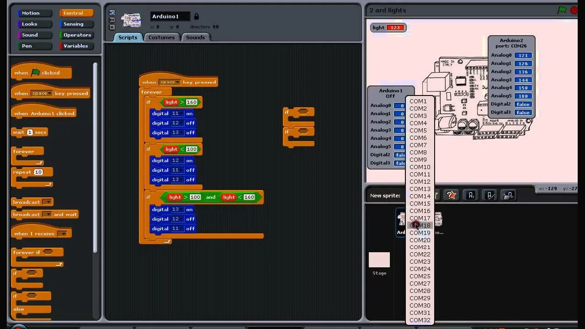This screenshot has width=585, height=329.
Task: Choose COM18 from the port list
Action: [x=420, y=225]
